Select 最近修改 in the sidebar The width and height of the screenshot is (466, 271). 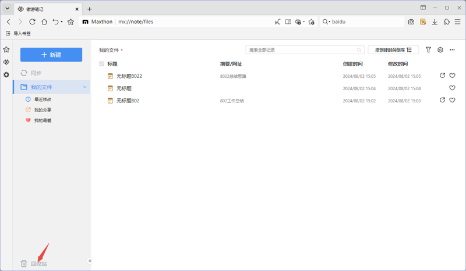point(42,99)
